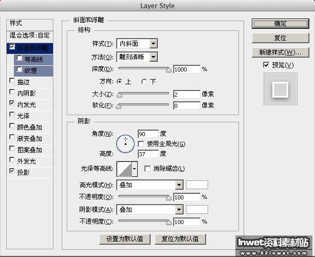This screenshot has height=257, width=315.
Task: Enable 光泽 style checkbox
Action: tap(12, 114)
